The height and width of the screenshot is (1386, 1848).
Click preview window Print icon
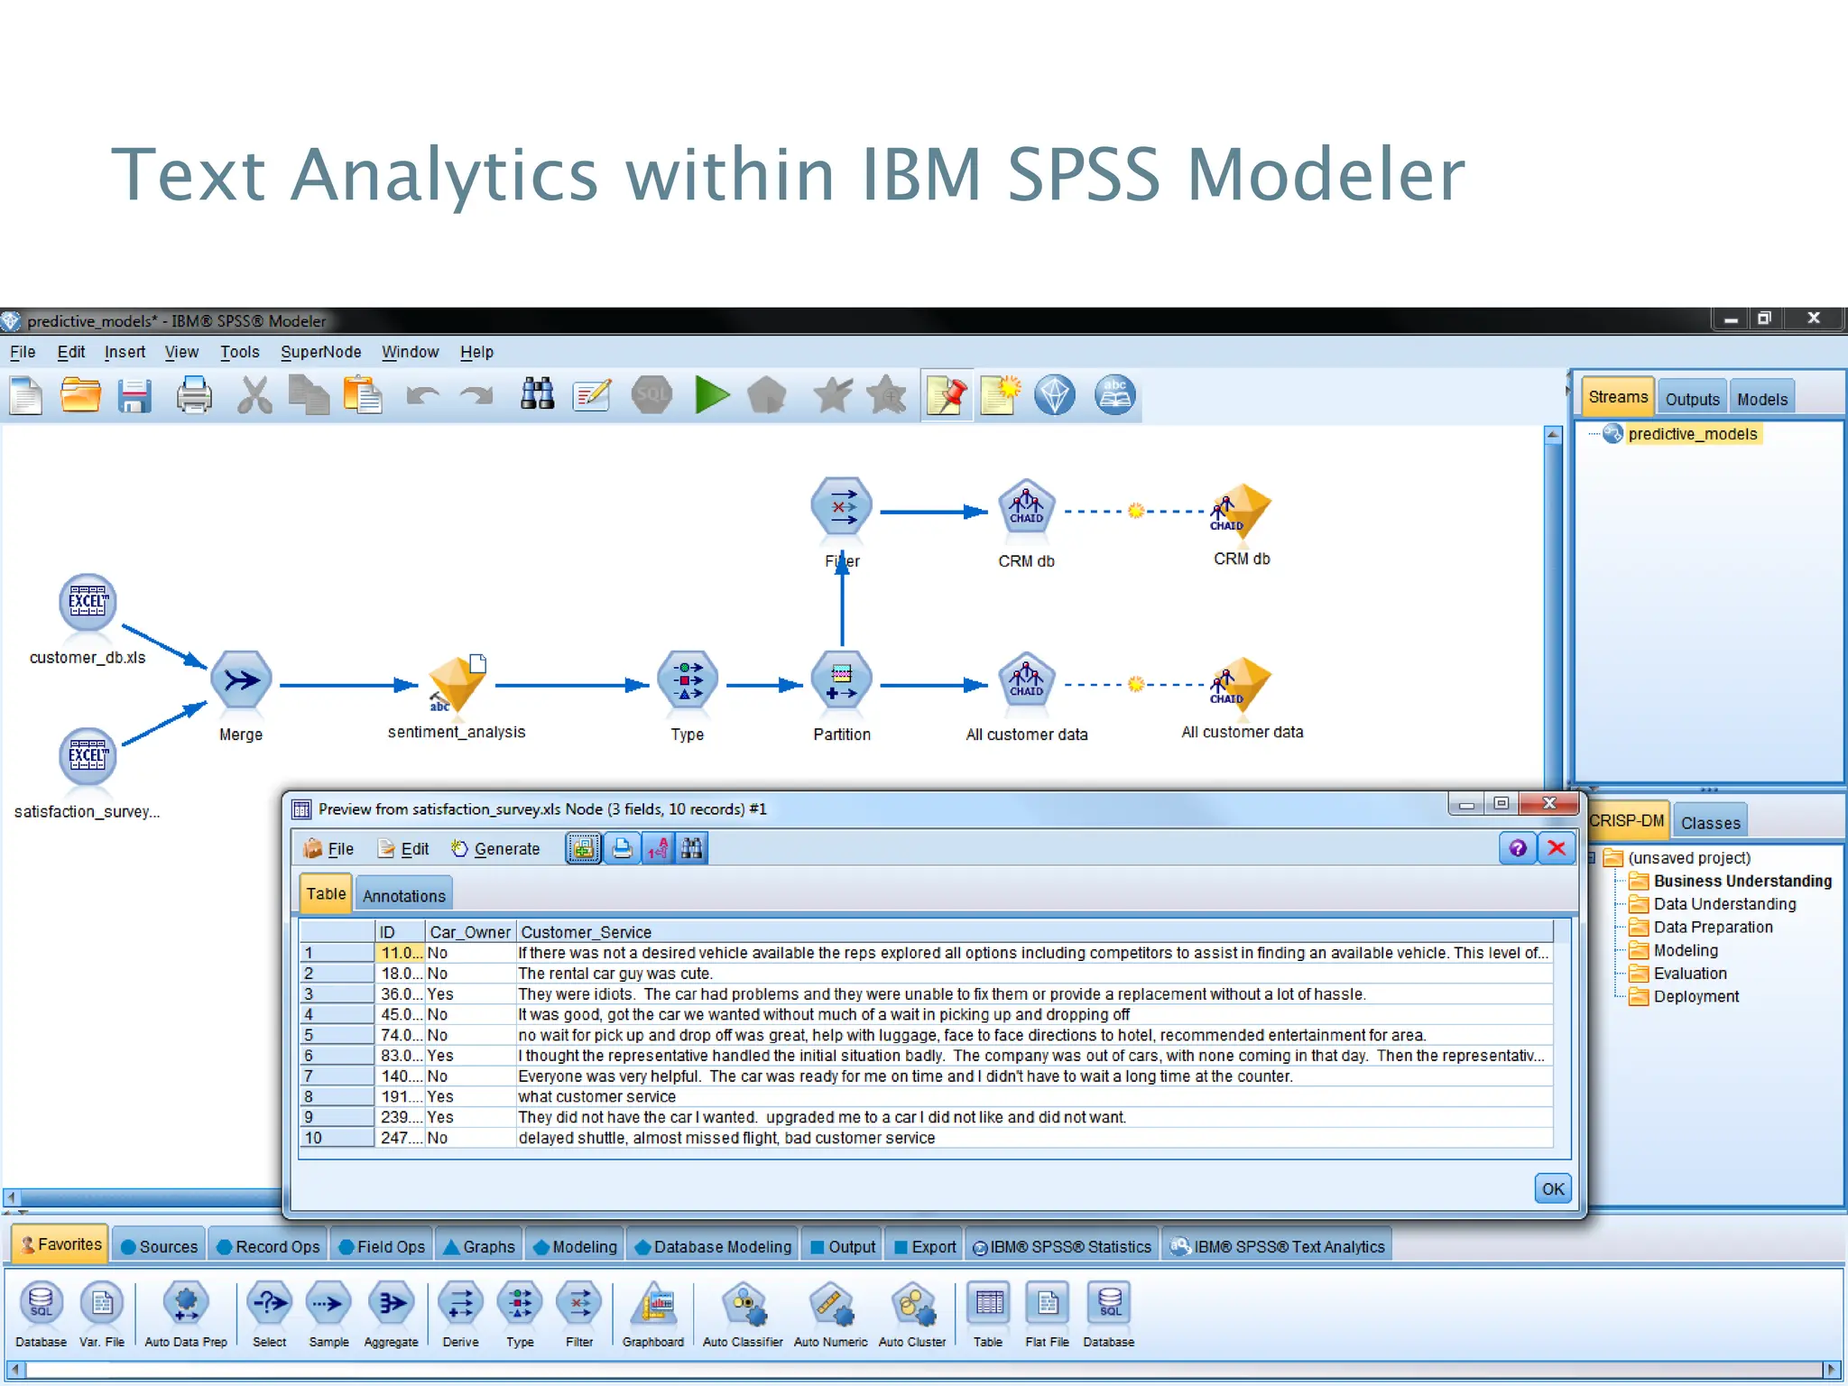[x=622, y=848]
